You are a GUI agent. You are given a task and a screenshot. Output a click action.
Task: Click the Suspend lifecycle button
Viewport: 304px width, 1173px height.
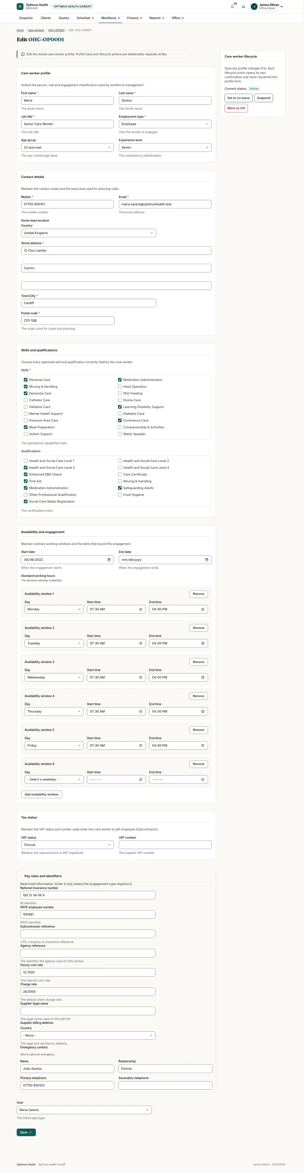point(263,98)
